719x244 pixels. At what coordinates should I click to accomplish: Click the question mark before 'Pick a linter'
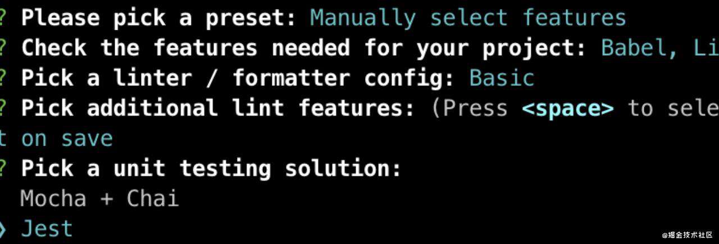click(3, 78)
